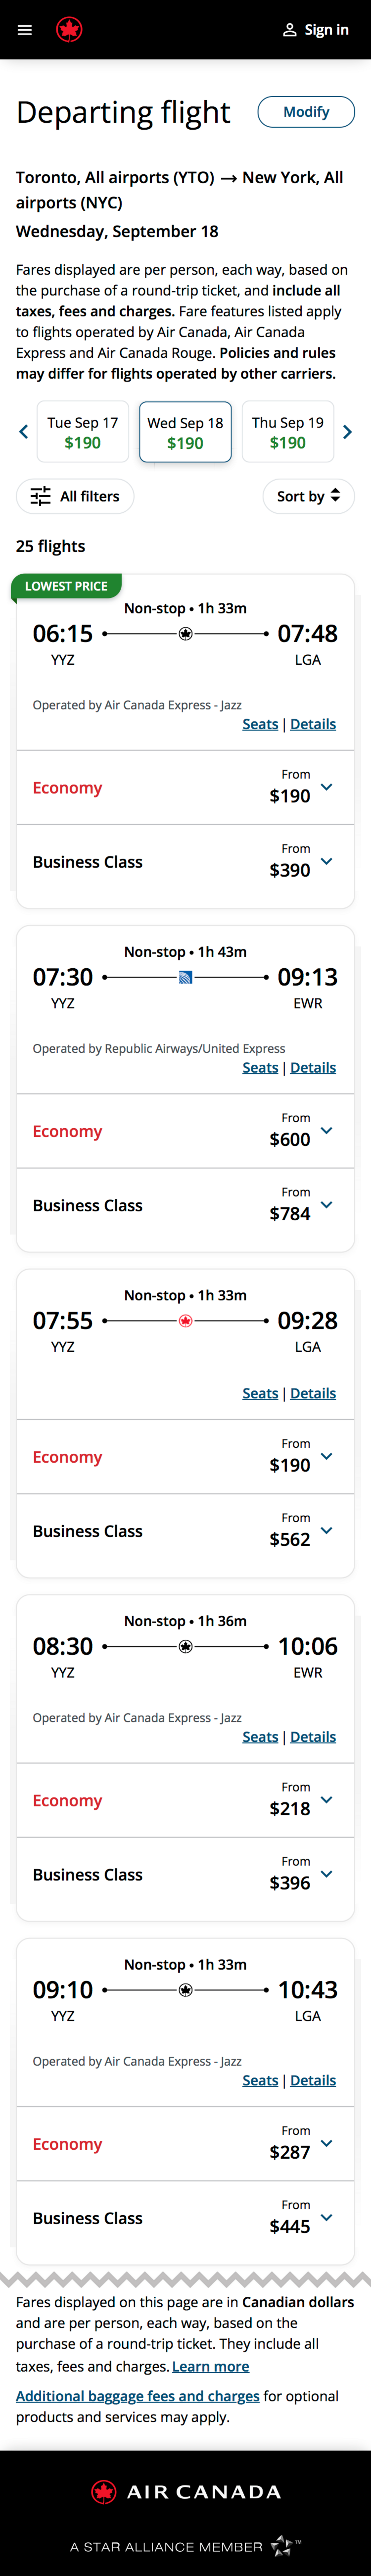Open Additional baggage fees and charges link
Image resolution: width=371 pixels, height=2576 pixels.
coord(137,2396)
